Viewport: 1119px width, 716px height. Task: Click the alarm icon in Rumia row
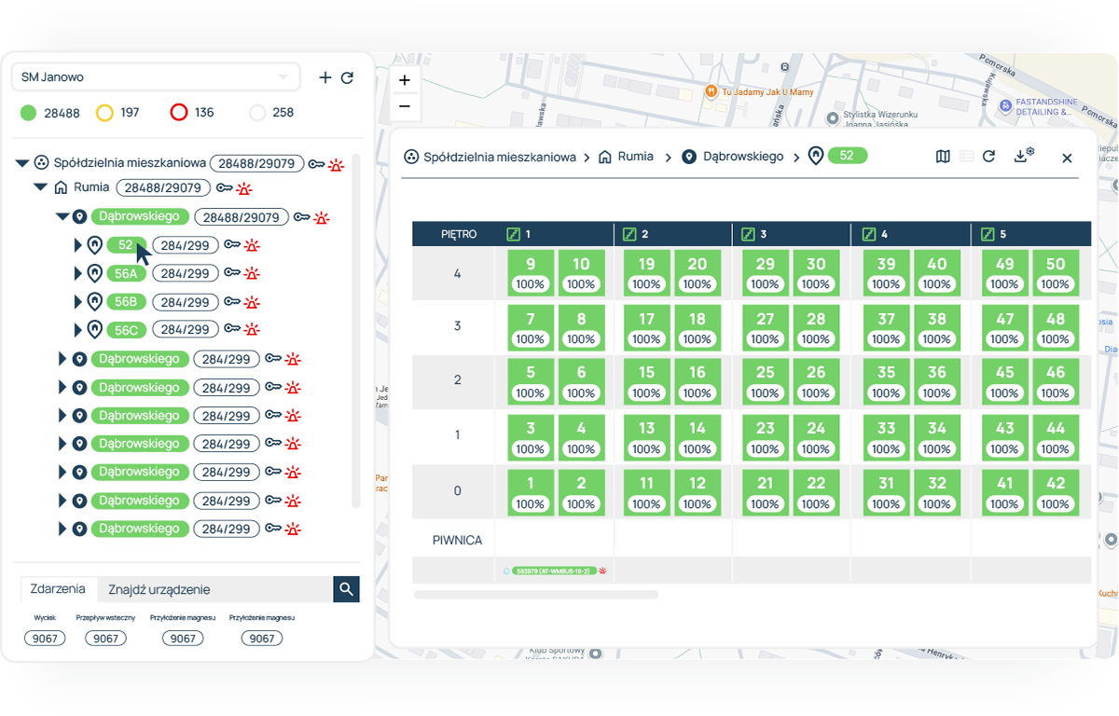pyautogui.click(x=244, y=188)
